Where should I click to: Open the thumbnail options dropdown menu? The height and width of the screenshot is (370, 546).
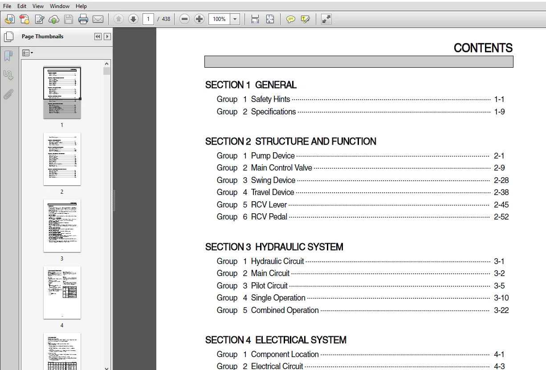28,53
